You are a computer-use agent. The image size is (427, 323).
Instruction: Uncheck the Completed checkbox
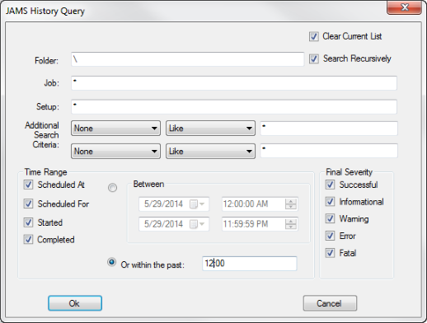coord(28,240)
